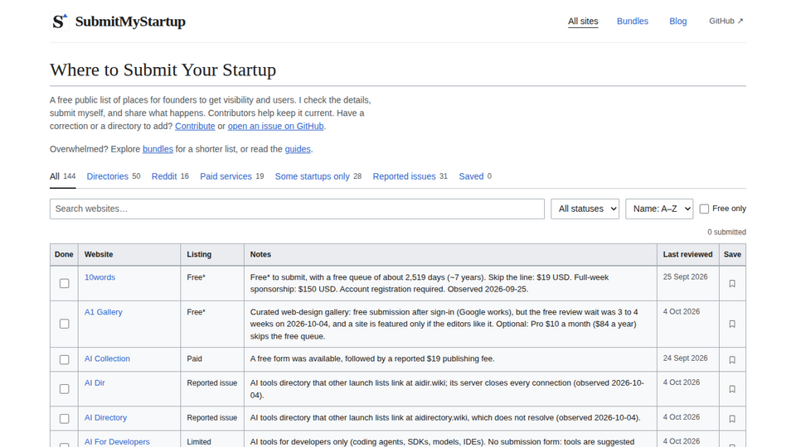This screenshot has height=447, width=796.
Task: Open the Reported issues tab
Action: (410, 176)
